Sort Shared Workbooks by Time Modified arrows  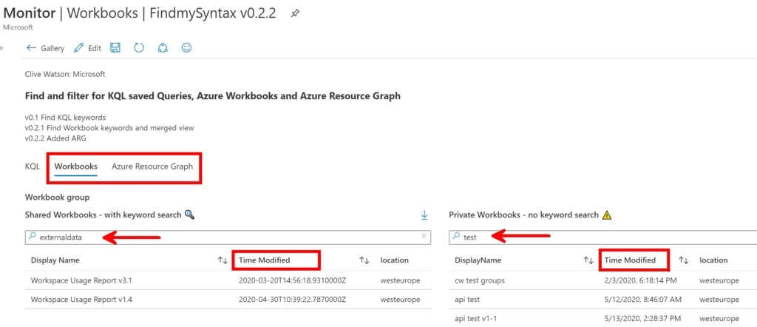click(x=364, y=260)
